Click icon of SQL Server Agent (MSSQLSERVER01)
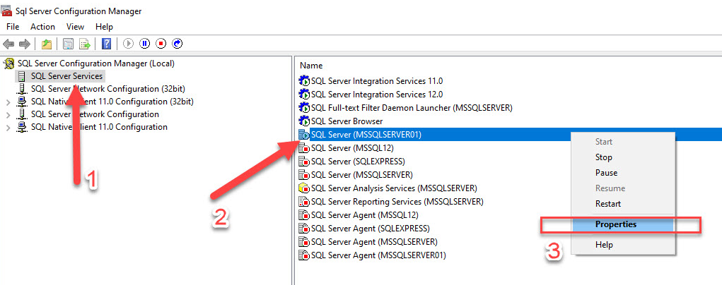Screen dimensions: 722x285 304,255
